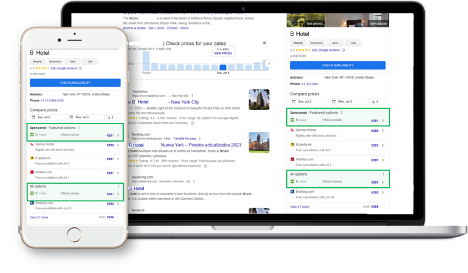
Task: Click Website button in laptop hotel panel
Action: [298, 43]
